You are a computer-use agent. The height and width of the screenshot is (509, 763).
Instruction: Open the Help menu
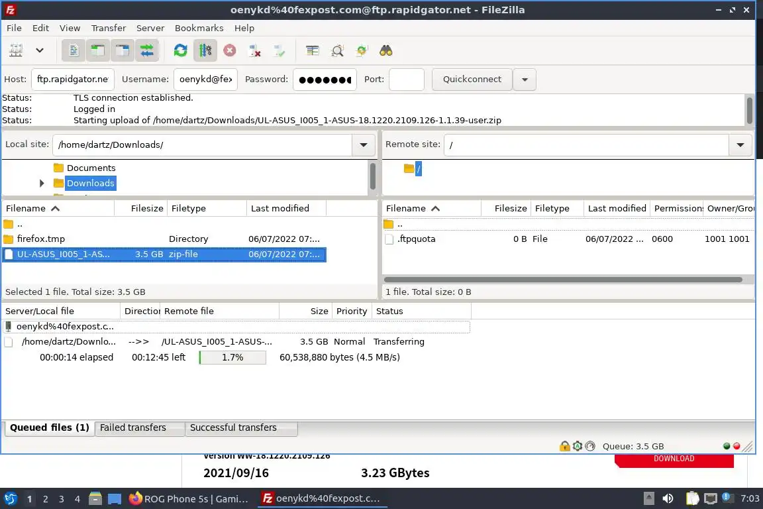click(x=244, y=28)
